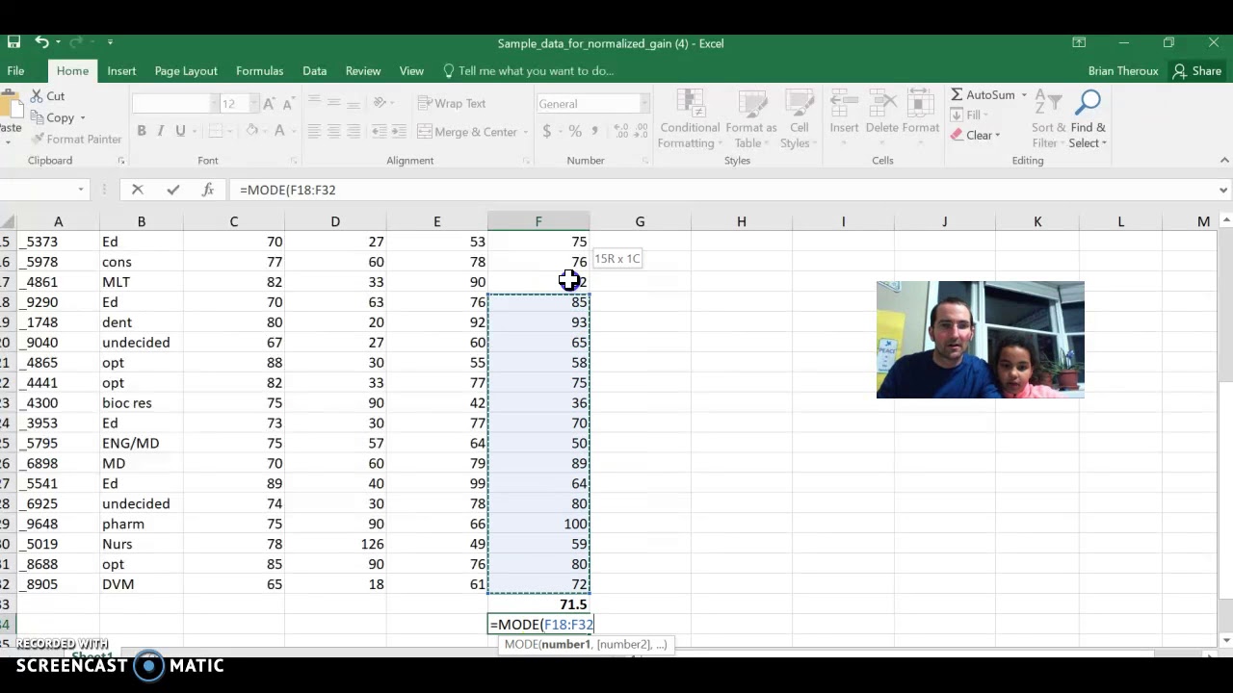Screen dimensions: 1233x693
Task: Open Find & Select
Action: (x=1088, y=119)
